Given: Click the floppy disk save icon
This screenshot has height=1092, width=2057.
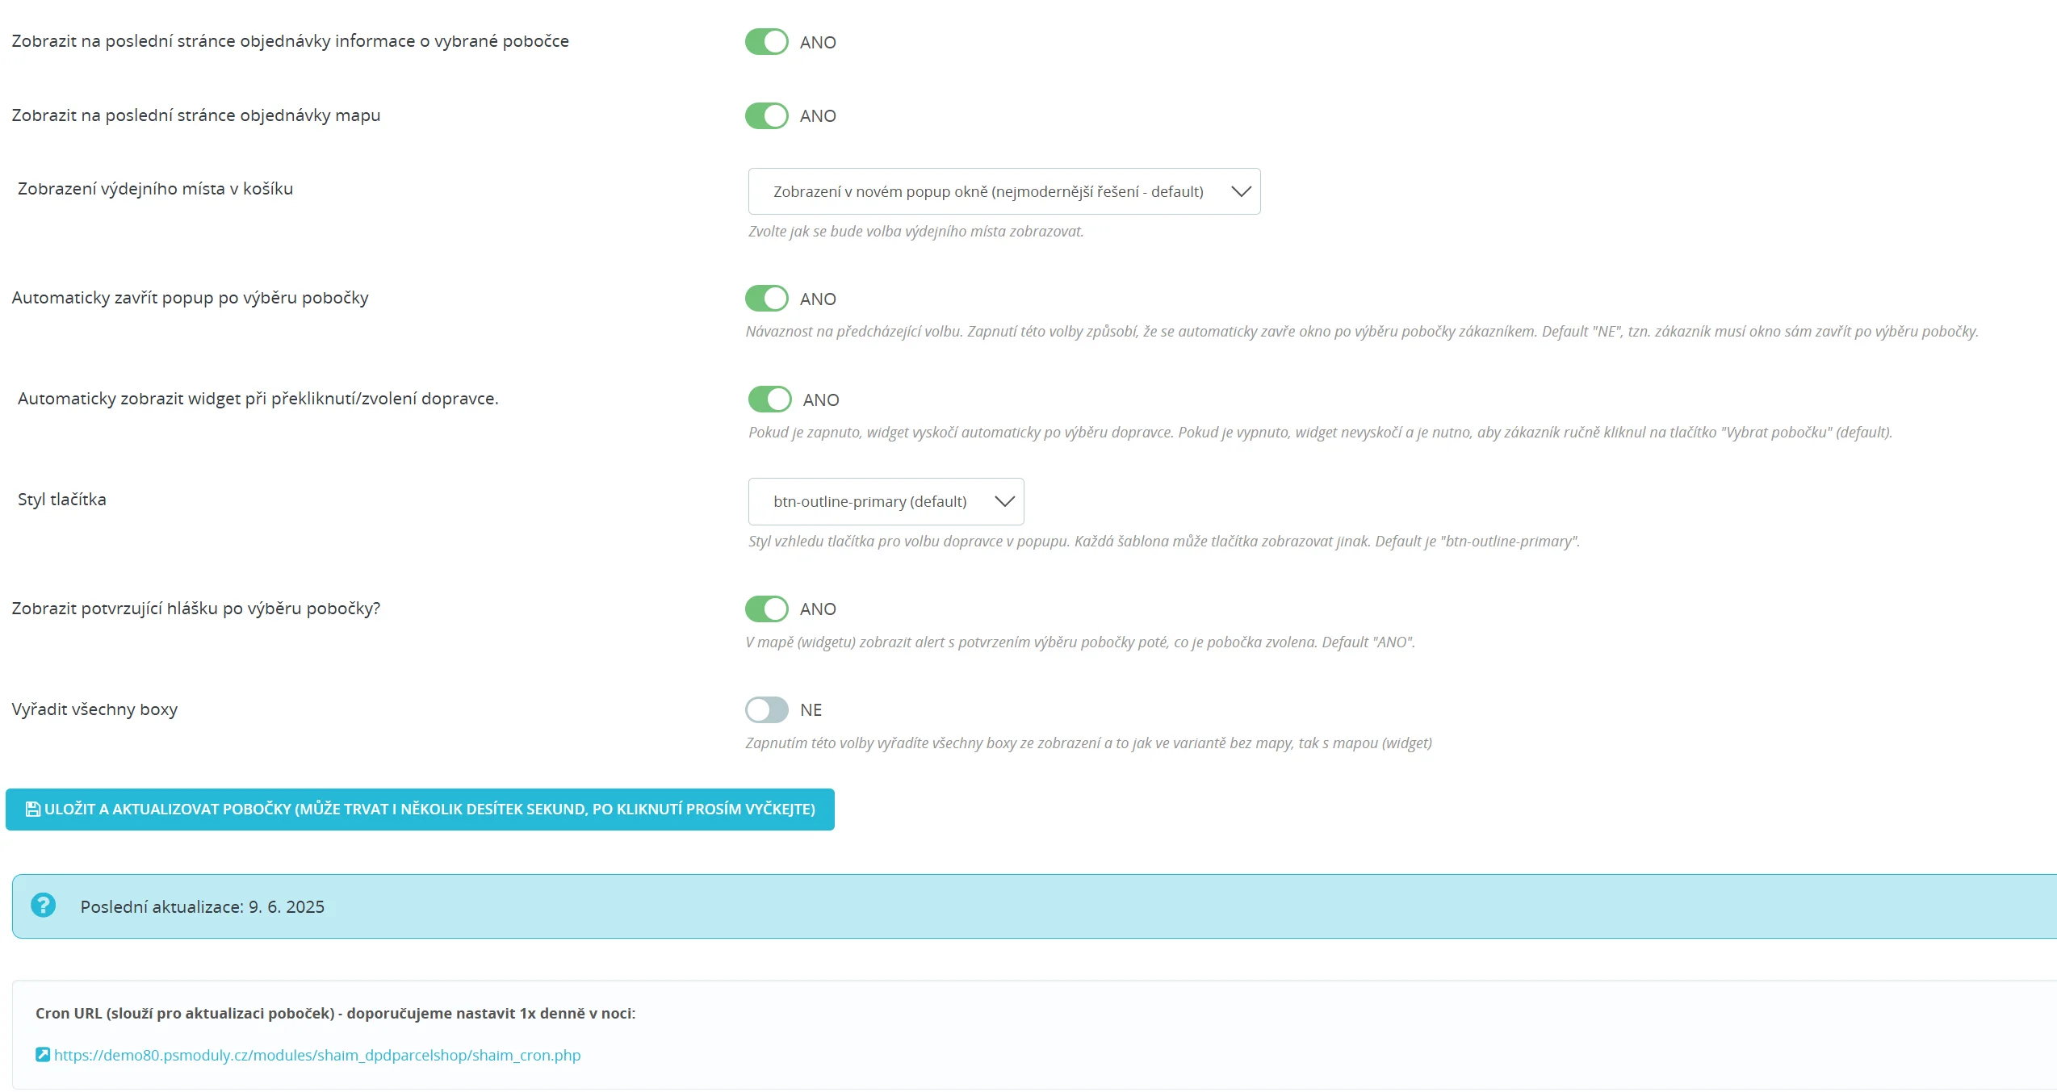Looking at the screenshot, I should pyautogui.click(x=33, y=809).
